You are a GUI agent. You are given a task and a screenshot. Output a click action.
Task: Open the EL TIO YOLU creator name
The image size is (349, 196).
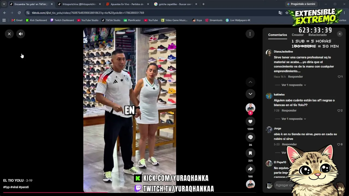pyautogui.click(x=13, y=180)
